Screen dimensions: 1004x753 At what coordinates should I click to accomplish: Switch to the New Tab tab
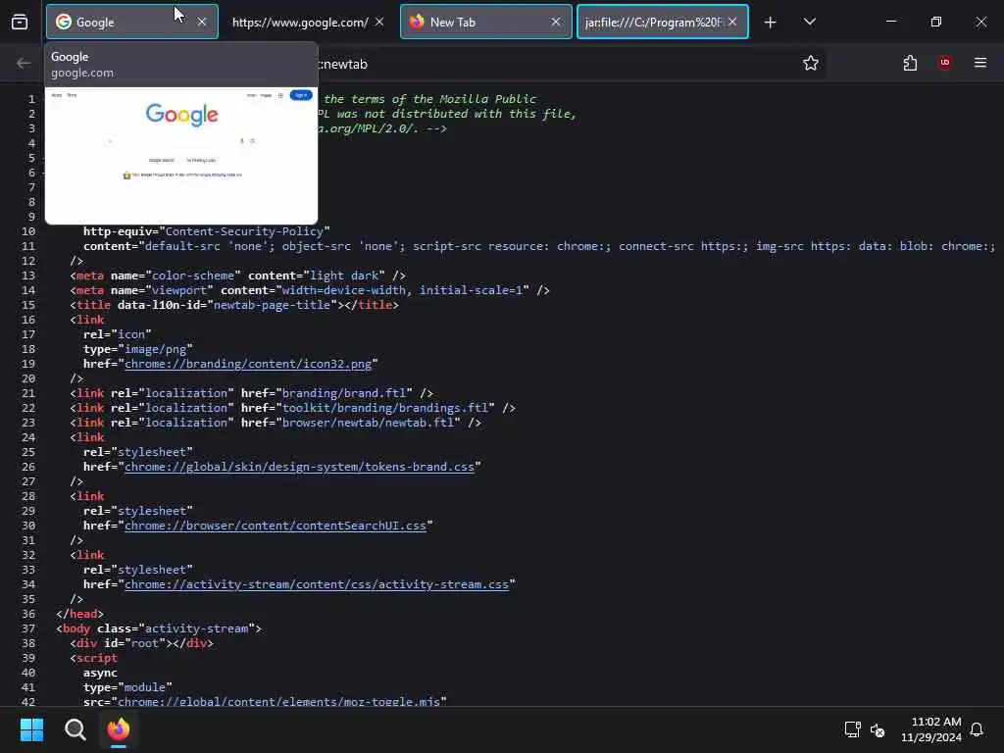pos(485,22)
